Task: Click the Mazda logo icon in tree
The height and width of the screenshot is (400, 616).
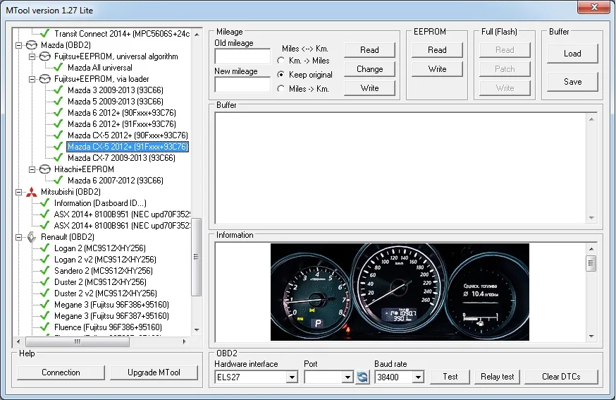Action: [31, 45]
